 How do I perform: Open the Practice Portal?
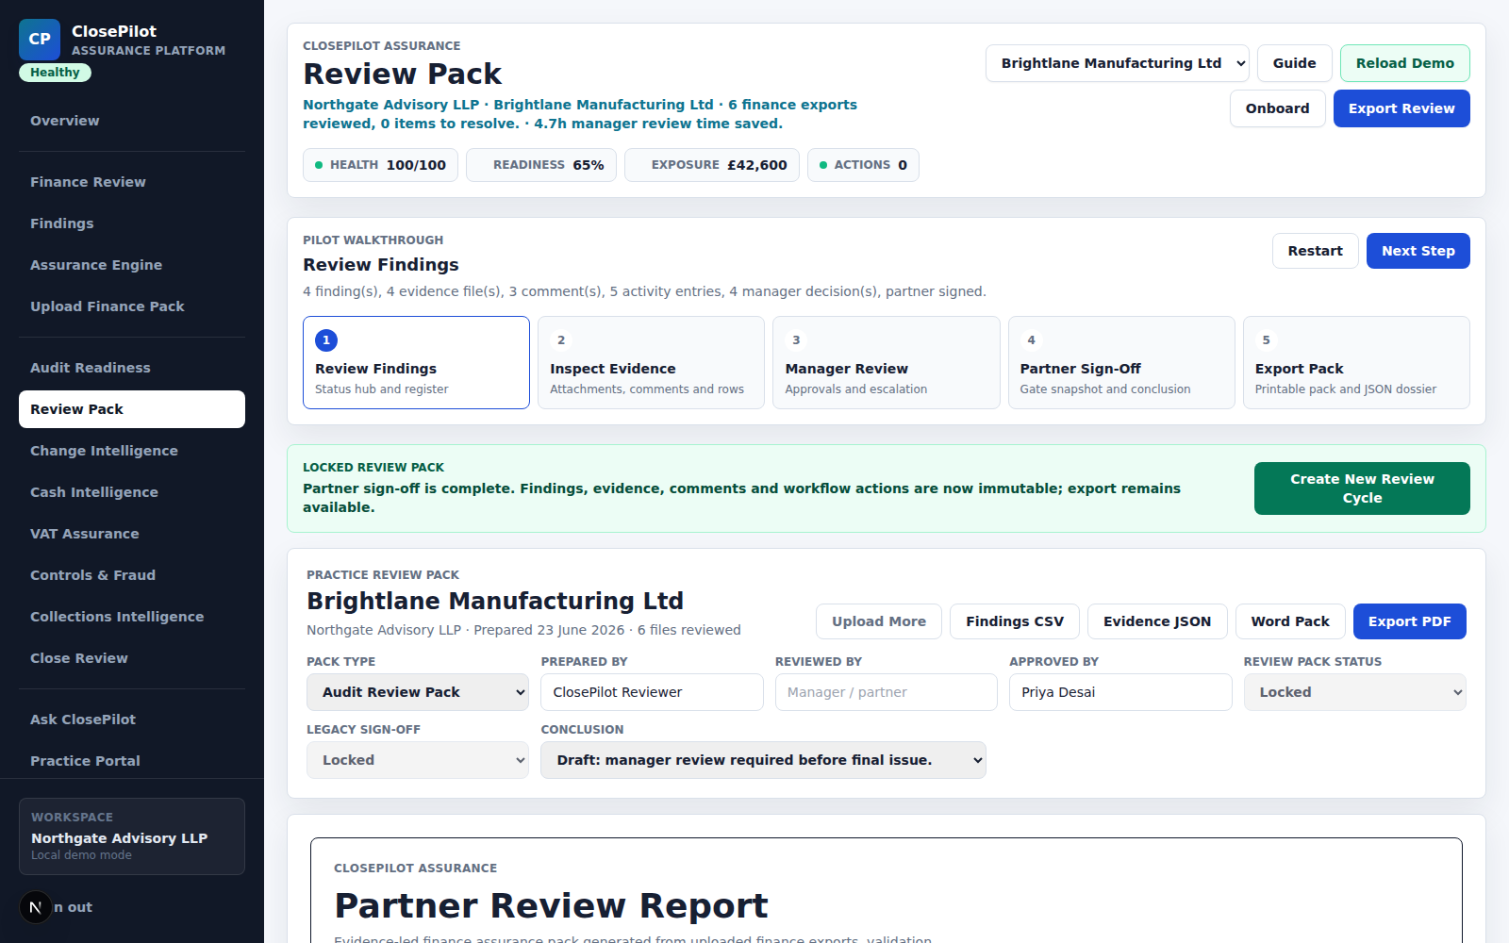(132, 761)
